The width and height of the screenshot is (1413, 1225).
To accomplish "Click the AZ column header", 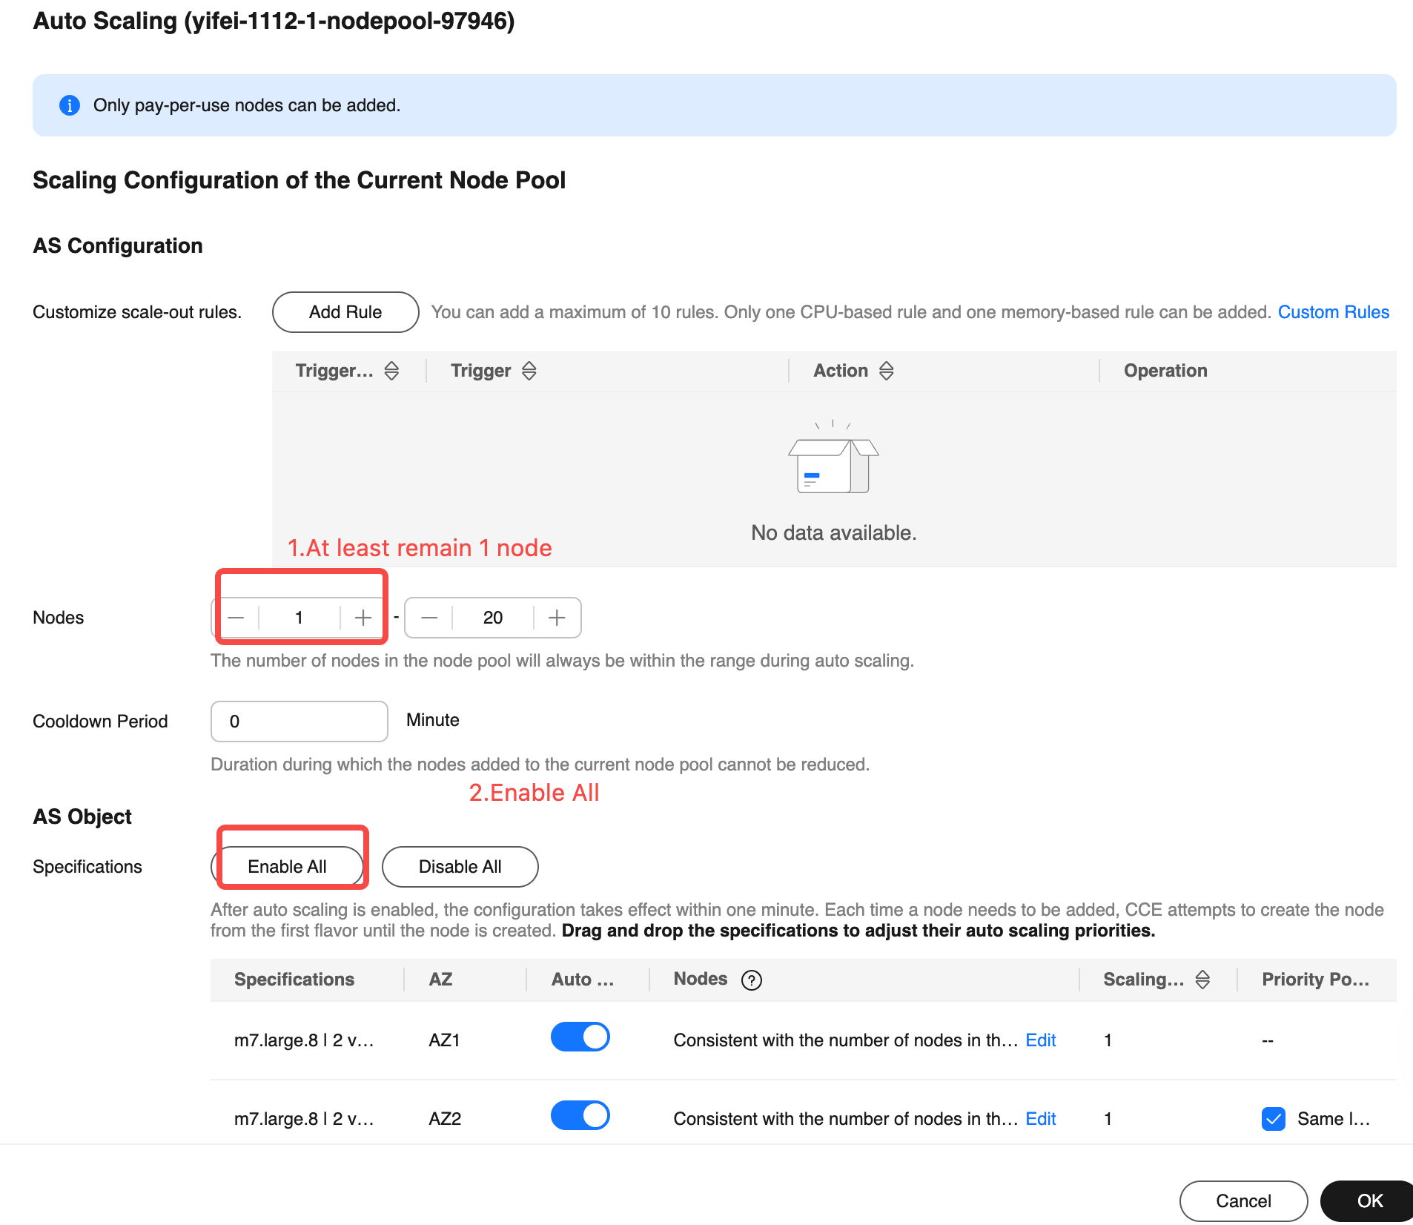I will tap(440, 980).
